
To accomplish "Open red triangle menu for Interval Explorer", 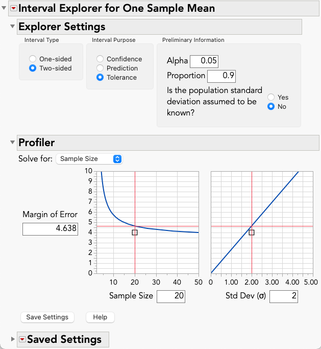I will (x=14, y=9).
